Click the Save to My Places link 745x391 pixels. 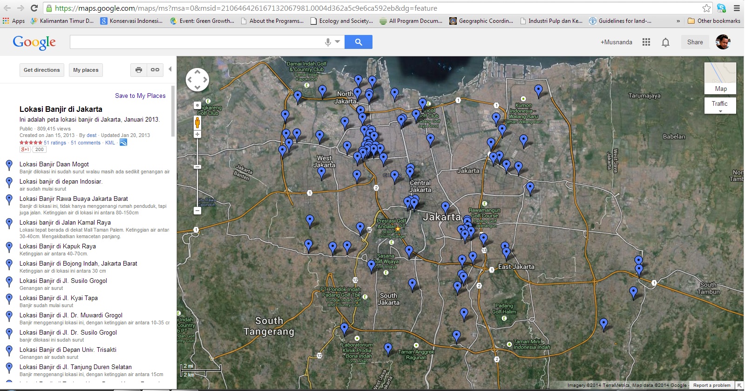140,96
